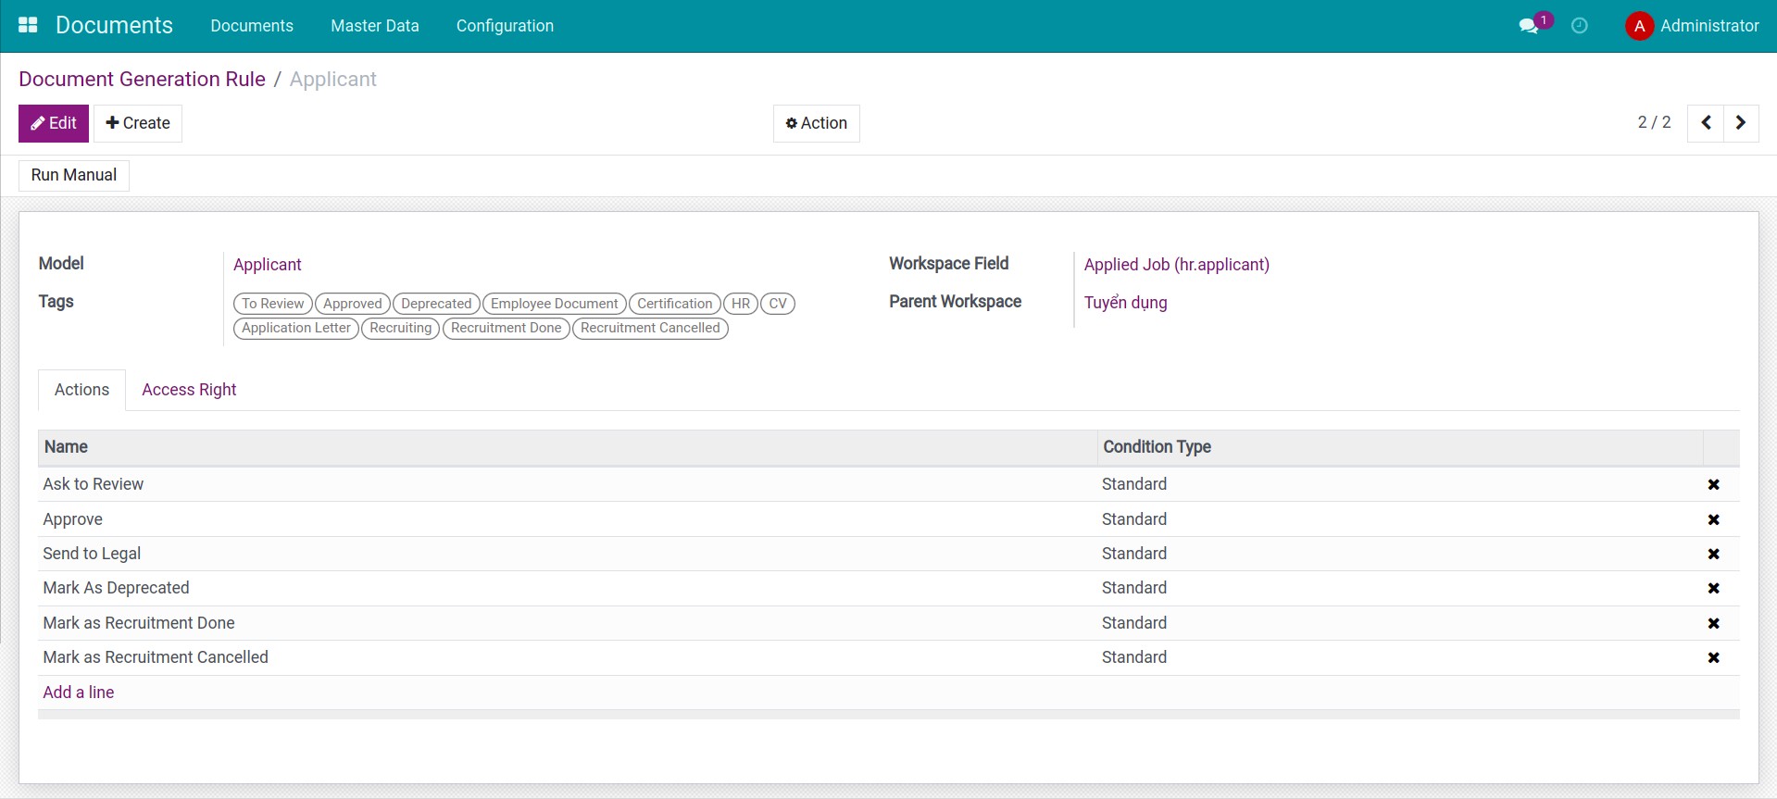Screen dimensions: 1777x799
Task: Open the conversations message icon
Action: (x=1528, y=26)
